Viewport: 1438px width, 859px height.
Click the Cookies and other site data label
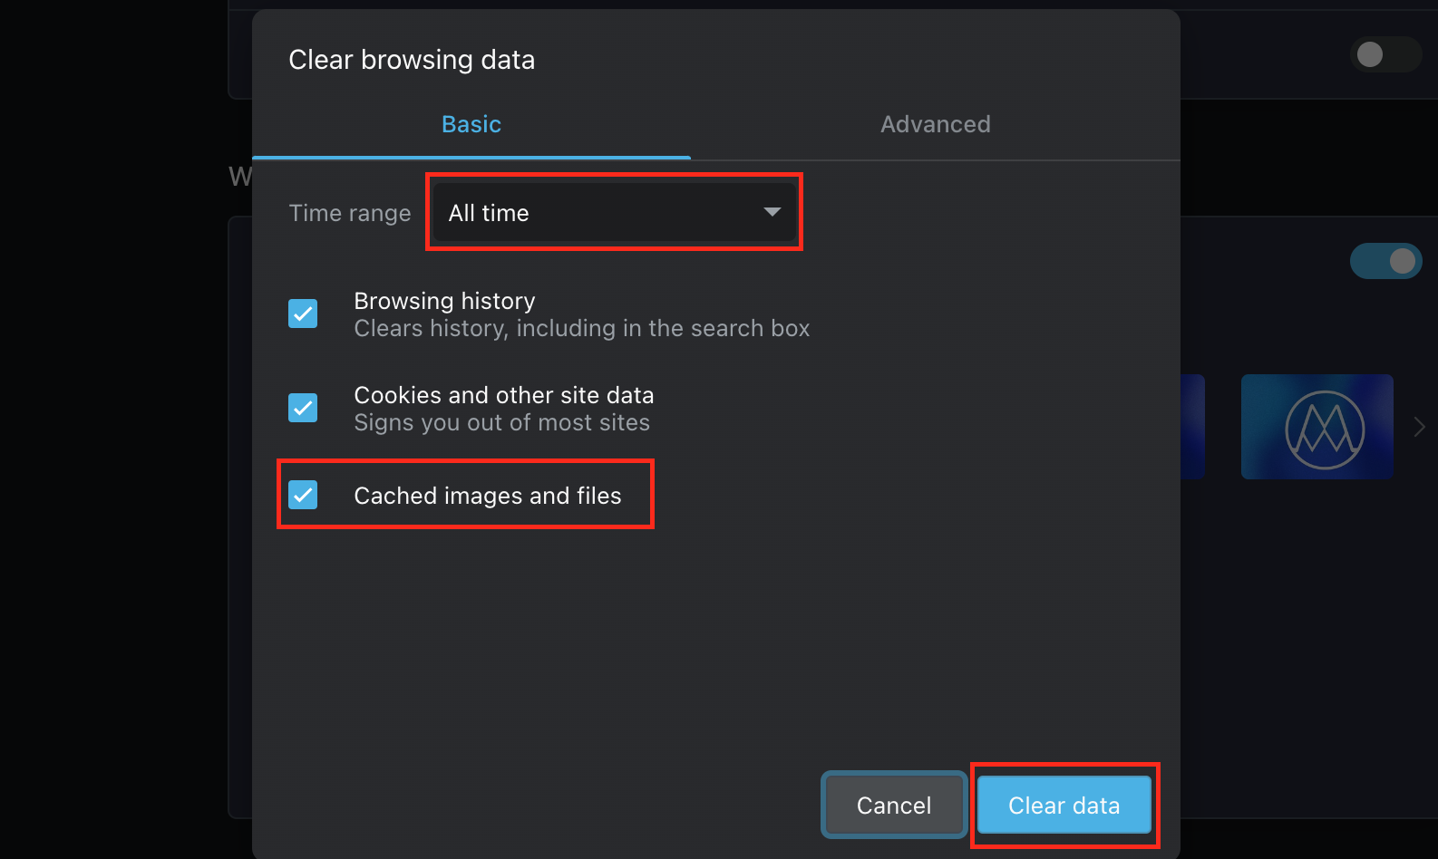point(504,395)
